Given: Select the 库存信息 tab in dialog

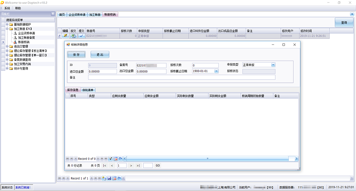Looking at the screenshot, I should (x=73, y=90).
